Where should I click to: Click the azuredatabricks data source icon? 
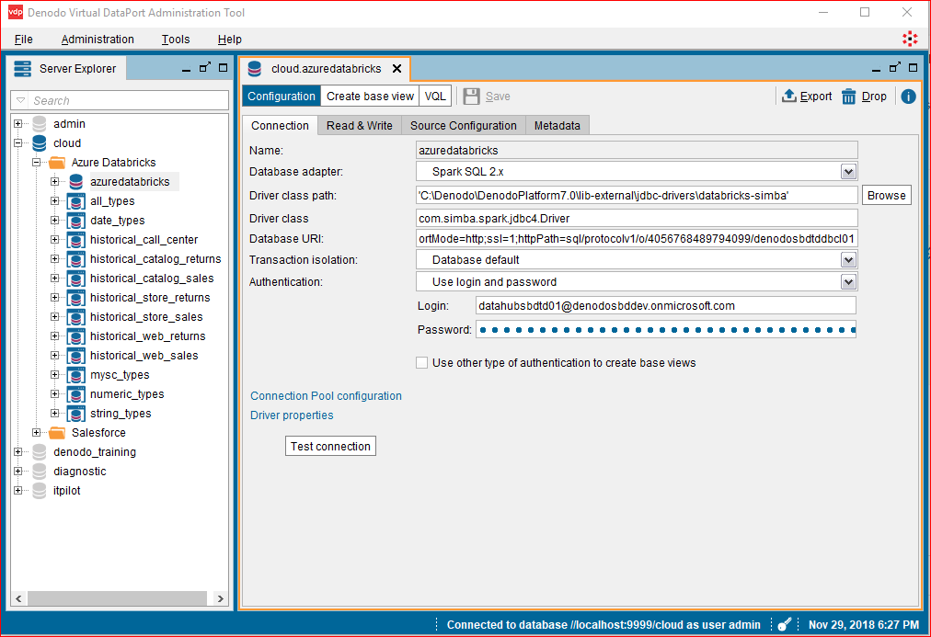(x=76, y=181)
